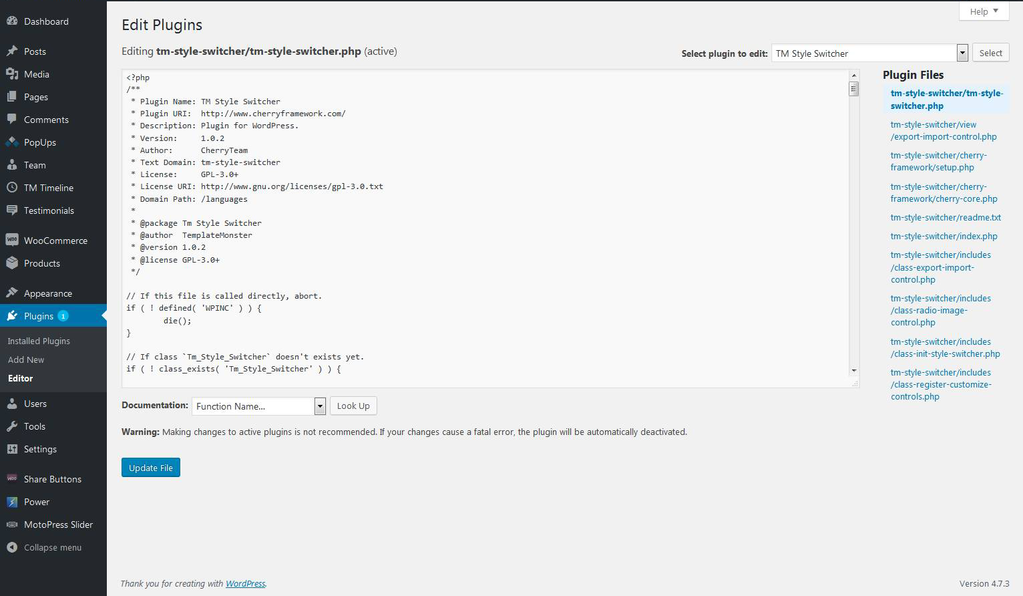This screenshot has height=596, width=1023.
Task: Click the Users icon in sidebar
Action: pos(12,404)
